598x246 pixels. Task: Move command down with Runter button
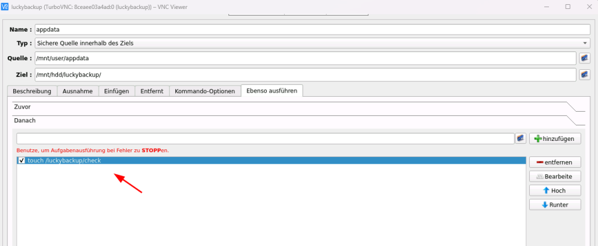click(x=555, y=204)
